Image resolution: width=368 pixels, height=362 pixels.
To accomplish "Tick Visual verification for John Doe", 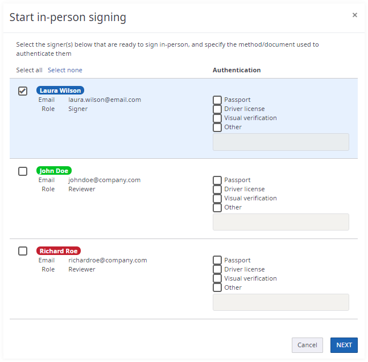I will point(217,199).
